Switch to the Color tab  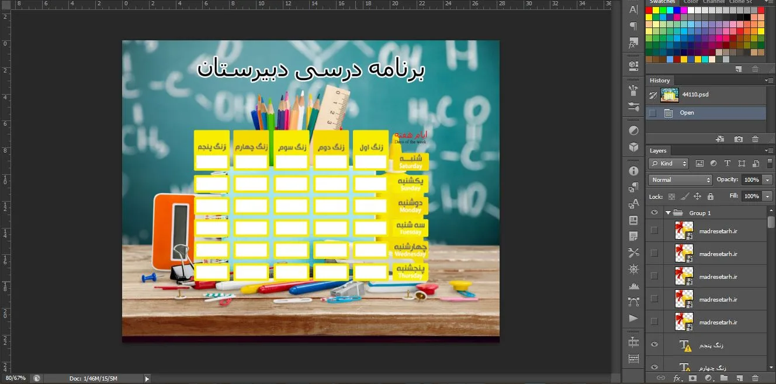click(691, 2)
